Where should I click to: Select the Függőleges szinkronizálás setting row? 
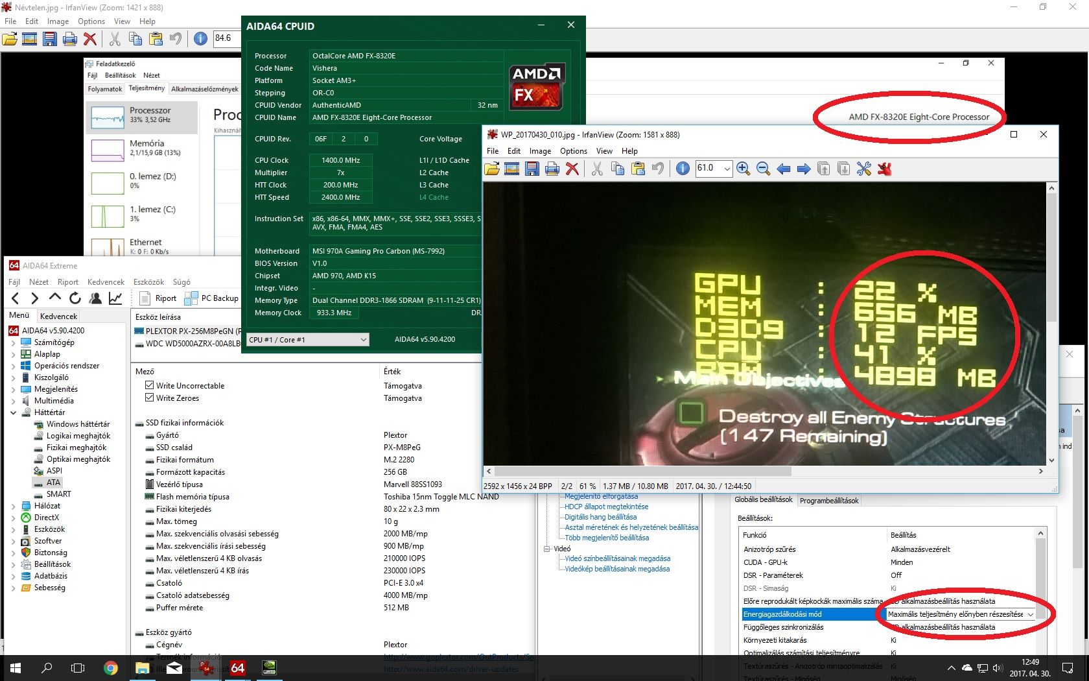pyautogui.click(x=889, y=627)
